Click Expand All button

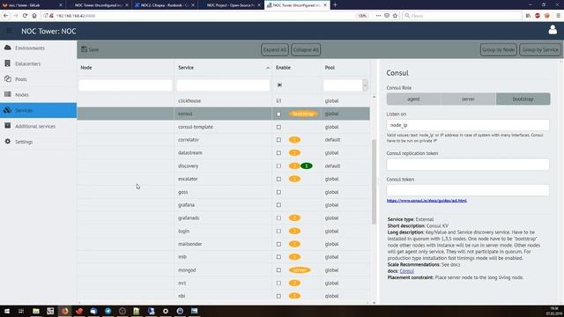275,49
